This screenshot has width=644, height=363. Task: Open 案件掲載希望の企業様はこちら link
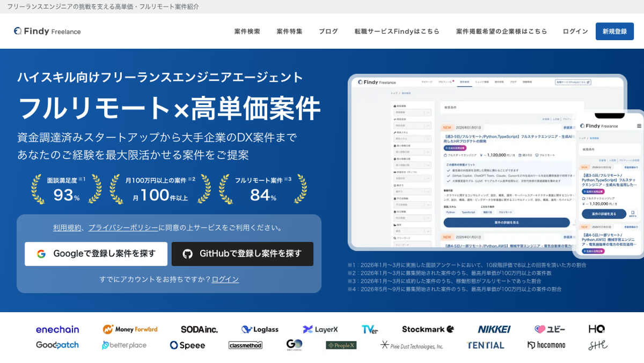click(x=502, y=31)
